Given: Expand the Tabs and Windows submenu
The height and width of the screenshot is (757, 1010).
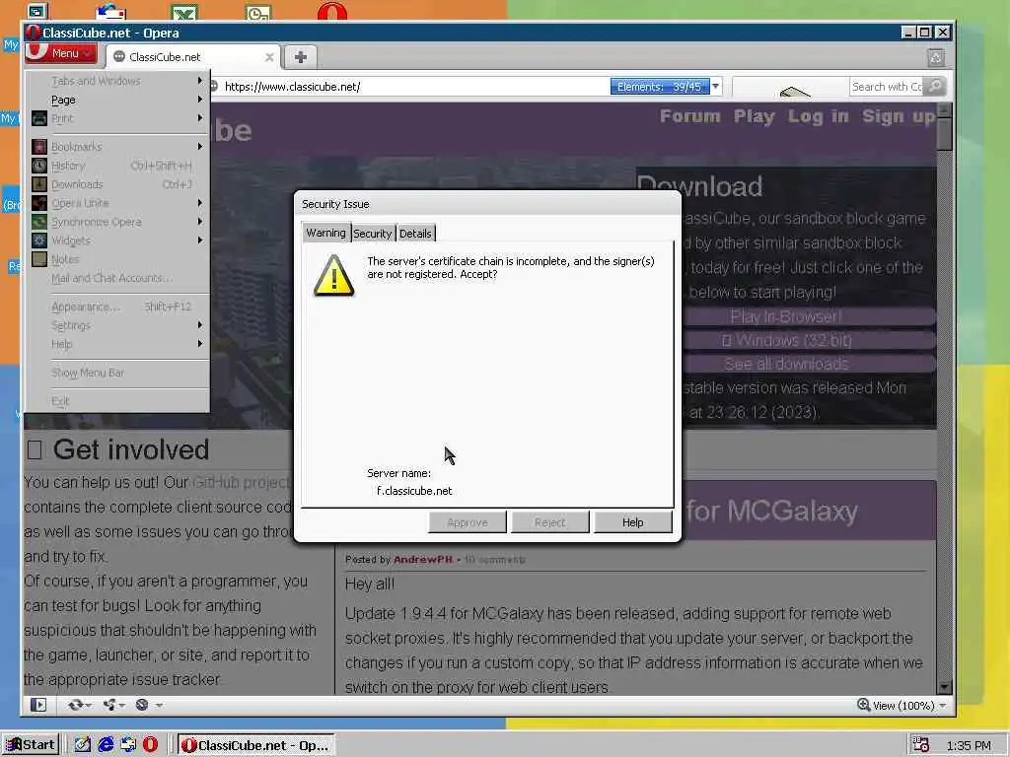Looking at the screenshot, I should [118, 81].
